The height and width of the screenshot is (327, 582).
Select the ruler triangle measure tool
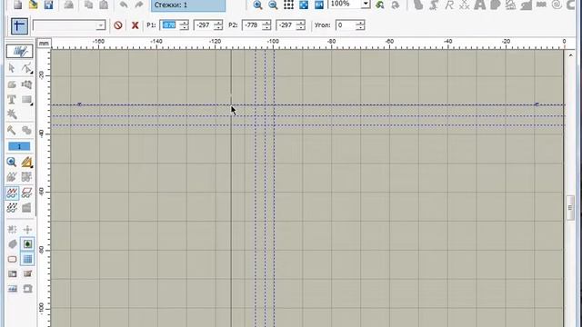pyautogui.click(x=26, y=162)
